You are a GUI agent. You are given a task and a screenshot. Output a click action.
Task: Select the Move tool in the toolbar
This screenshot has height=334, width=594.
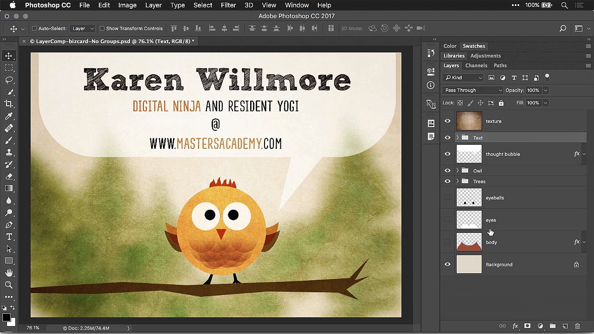click(x=9, y=56)
